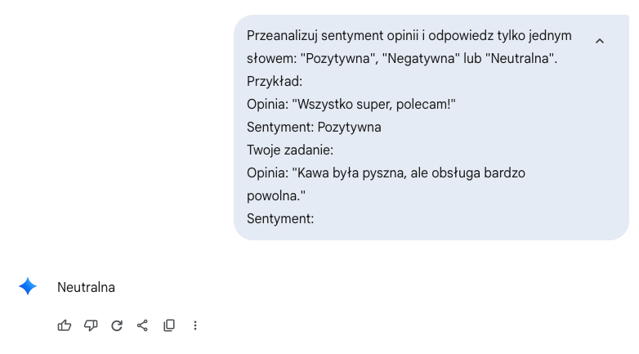Copy the response with copy icon
The image size is (639, 354).
click(169, 325)
